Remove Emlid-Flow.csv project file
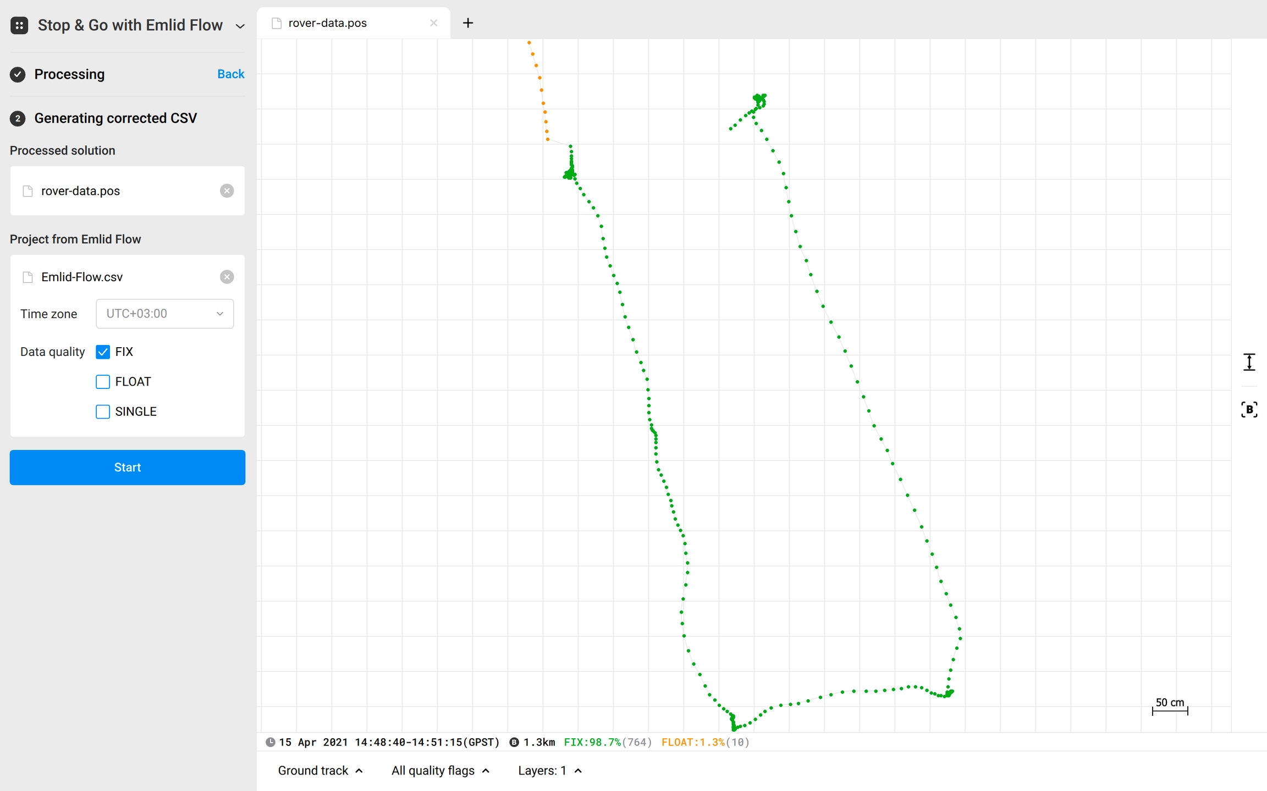The image size is (1267, 791). click(x=227, y=277)
